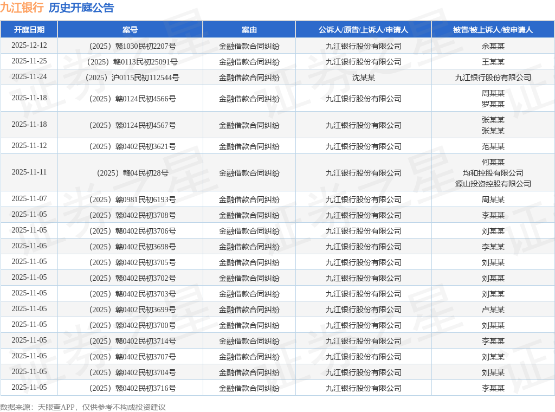
Task: Click defendant 九江银行股份有限公司 in 2025-11-24 row
Action: pos(493,78)
